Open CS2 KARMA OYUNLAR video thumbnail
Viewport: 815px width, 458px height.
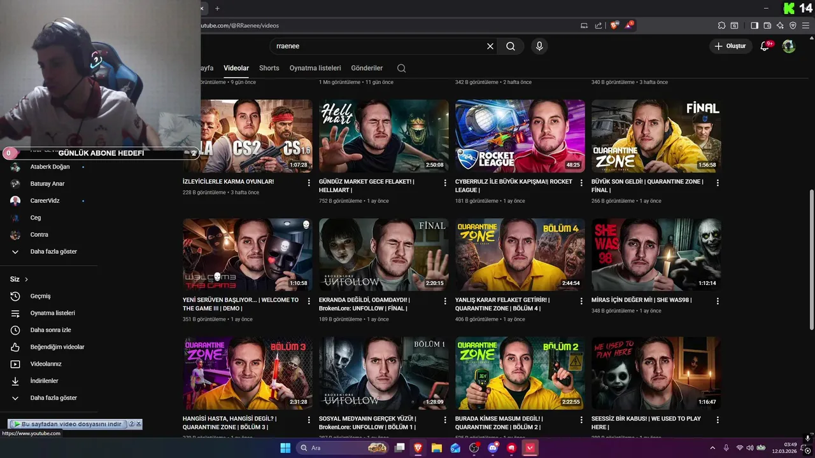click(x=248, y=135)
